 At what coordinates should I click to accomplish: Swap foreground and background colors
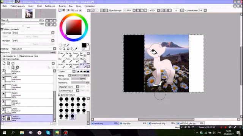88,44
